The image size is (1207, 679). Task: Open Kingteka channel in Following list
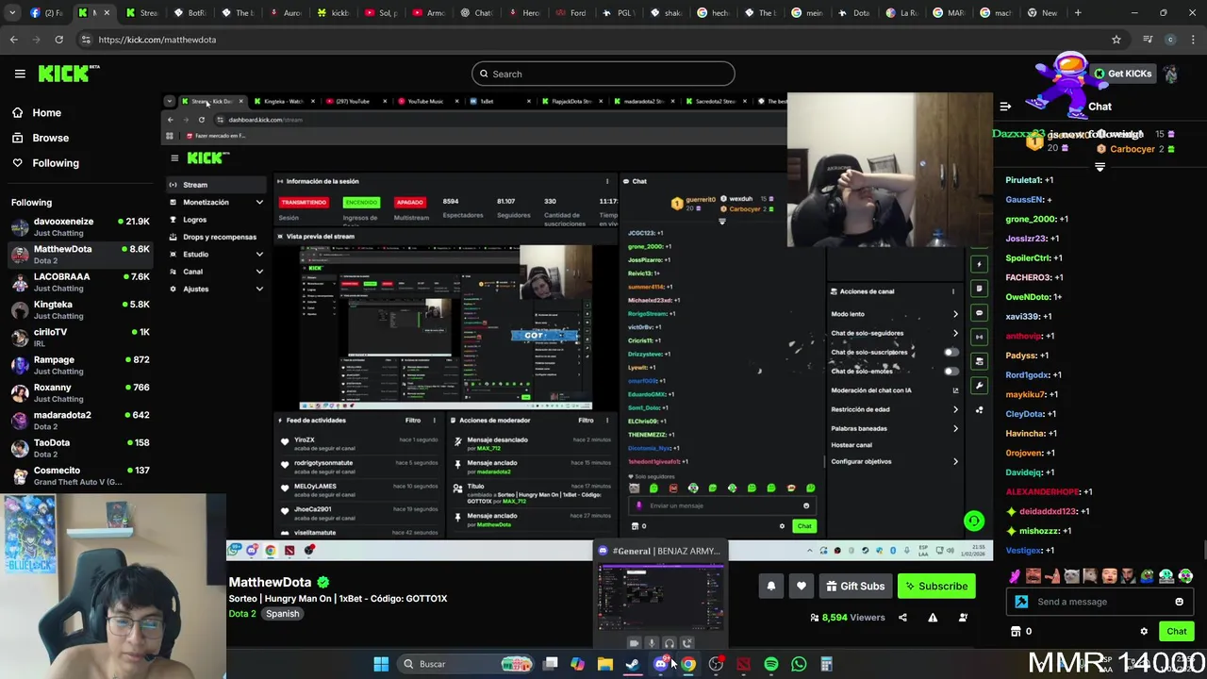pyautogui.click(x=80, y=309)
